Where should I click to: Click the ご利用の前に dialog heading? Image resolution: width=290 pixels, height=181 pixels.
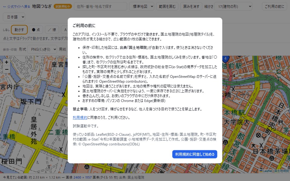pyautogui.click(x=84, y=26)
